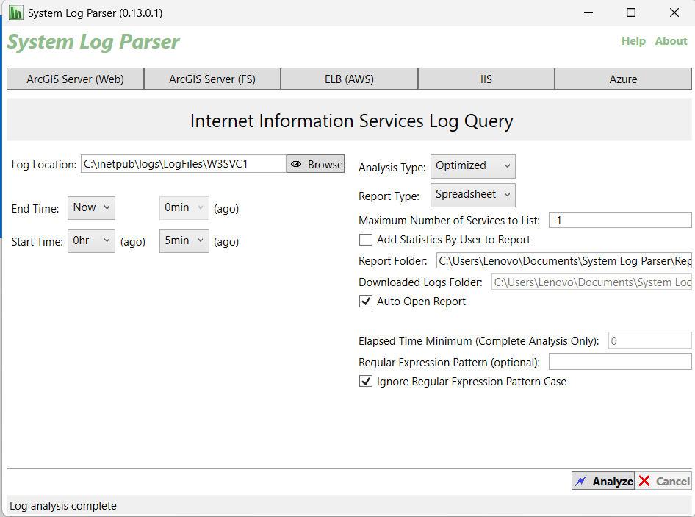
Task: Click in the Log Location path field
Action: (x=184, y=164)
